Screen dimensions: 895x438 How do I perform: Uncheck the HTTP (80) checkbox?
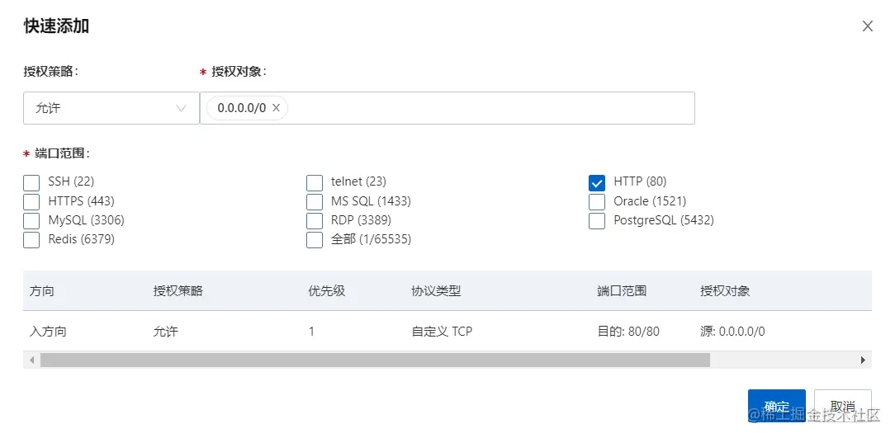tap(598, 182)
